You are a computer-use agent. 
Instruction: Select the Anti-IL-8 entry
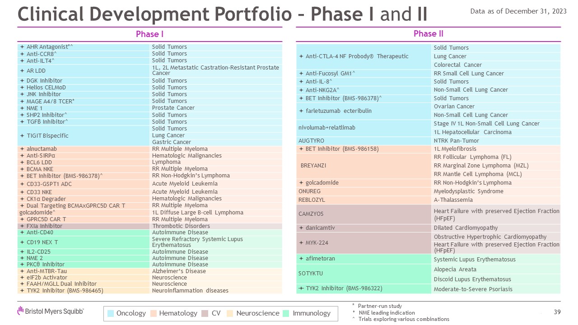(364, 82)
